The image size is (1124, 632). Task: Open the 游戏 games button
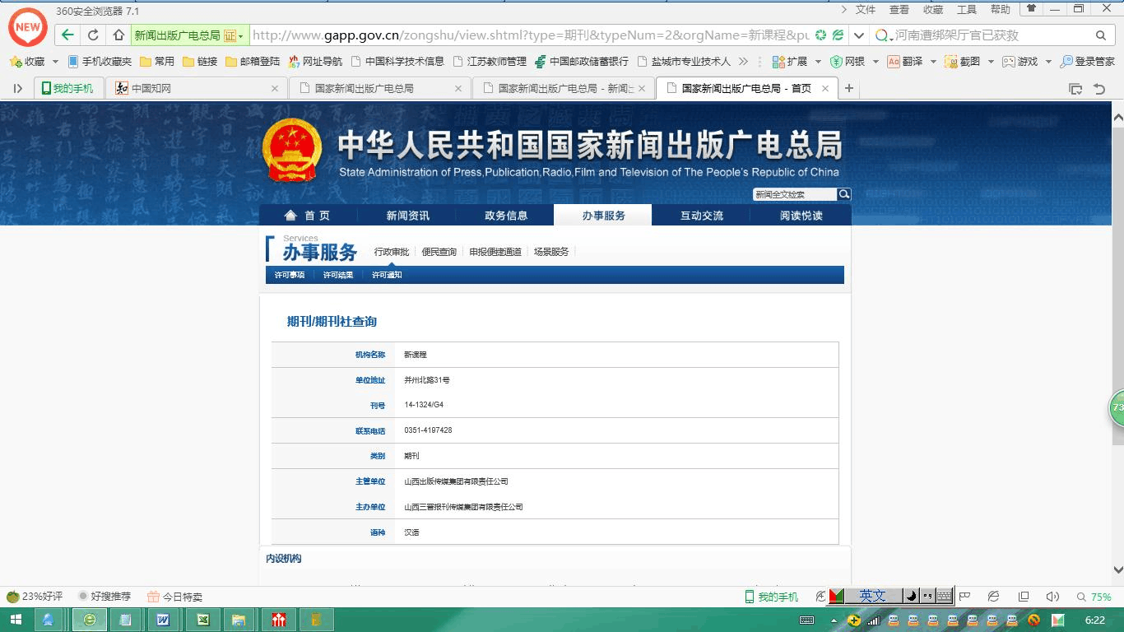click(1020, 62)
